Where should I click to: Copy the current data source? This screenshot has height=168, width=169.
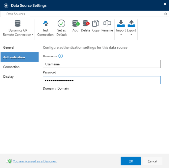pyautogui.click(x=96, y=26)
